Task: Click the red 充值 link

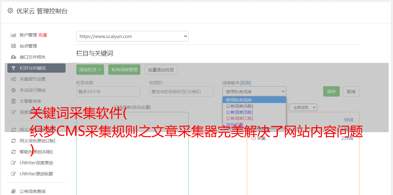Action: tap(42, 35)
